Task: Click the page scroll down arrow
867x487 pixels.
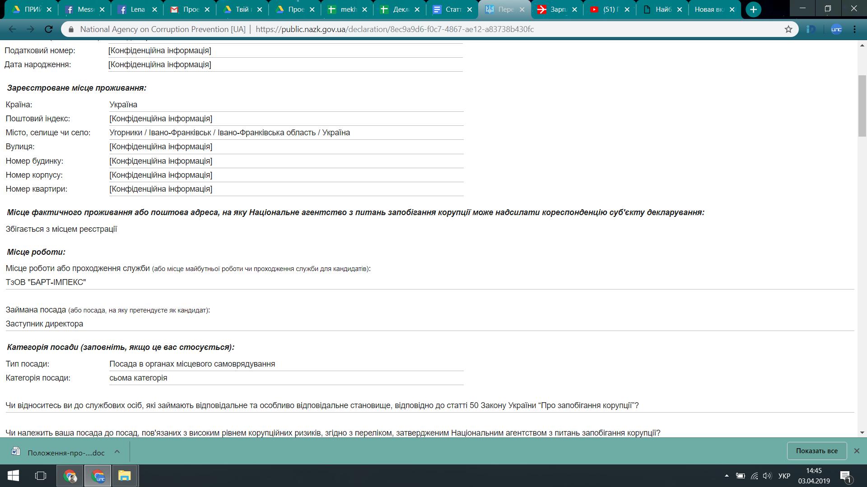Action: click(x=862, y=432)
